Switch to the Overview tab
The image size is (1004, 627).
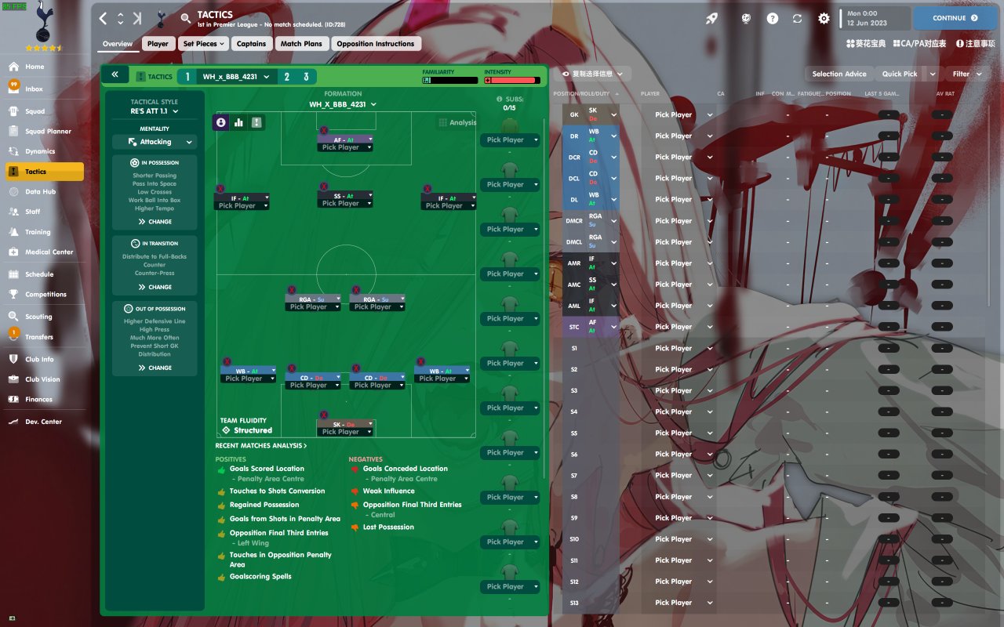[118, 44]
